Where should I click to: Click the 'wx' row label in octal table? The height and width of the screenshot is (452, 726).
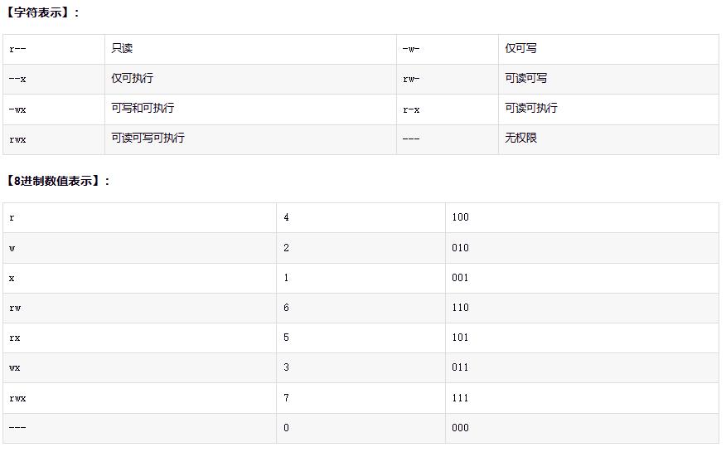tap(14, 367)
